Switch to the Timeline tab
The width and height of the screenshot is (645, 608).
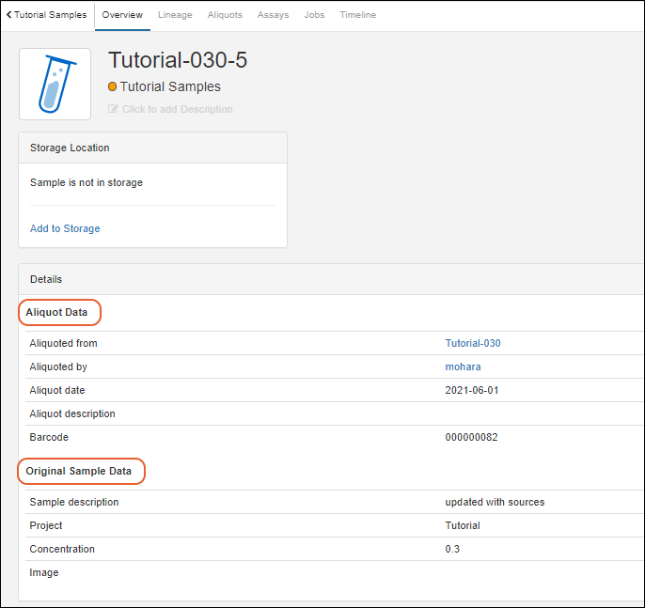tap(357, 15)
